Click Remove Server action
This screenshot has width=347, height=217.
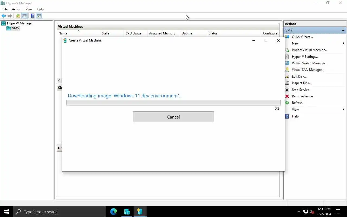303,96
